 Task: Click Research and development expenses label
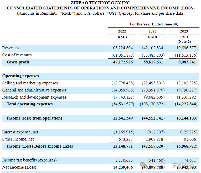pyautogui.click(x=34, y=97)
